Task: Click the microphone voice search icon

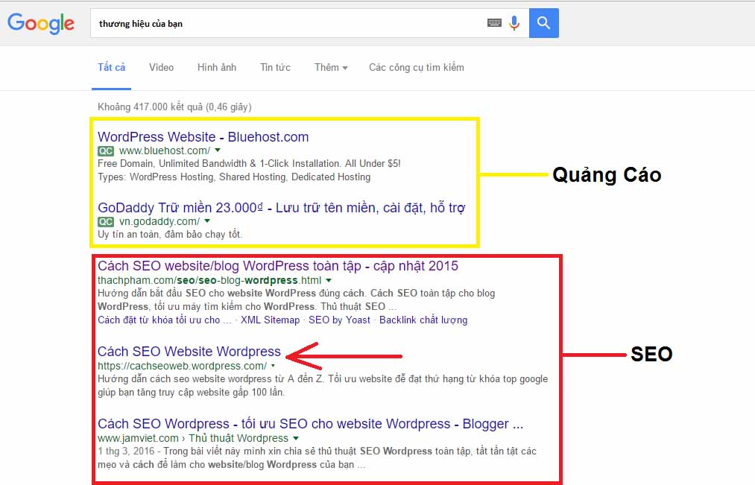Action: [514, 23]
